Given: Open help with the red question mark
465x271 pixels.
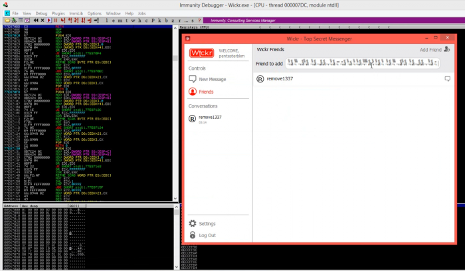Looking at the screenshot, I should tap(199, 21).
